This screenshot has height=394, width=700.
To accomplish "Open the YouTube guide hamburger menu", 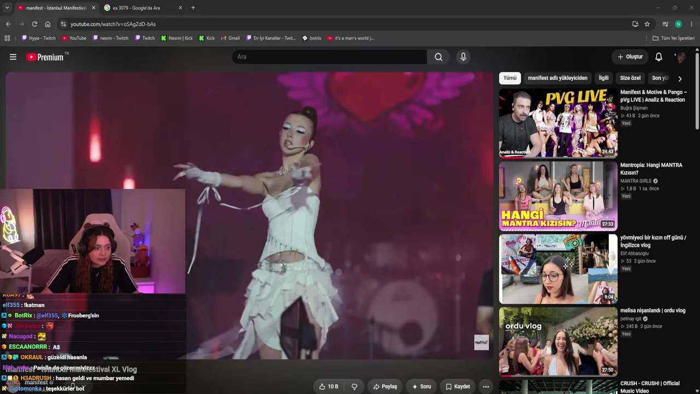I will coord(13,57).
